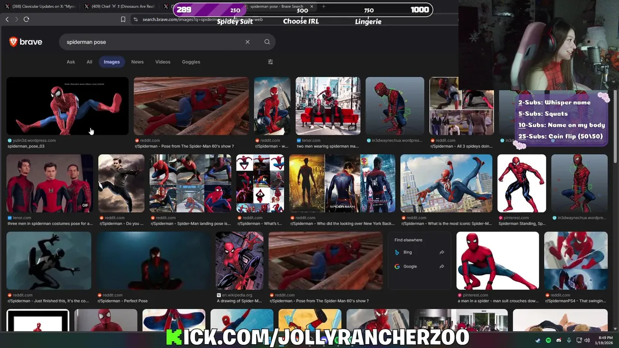This screenshot has width=619, height=348.
Task: Find elsewhere on Google link
Action: [420, 266]
